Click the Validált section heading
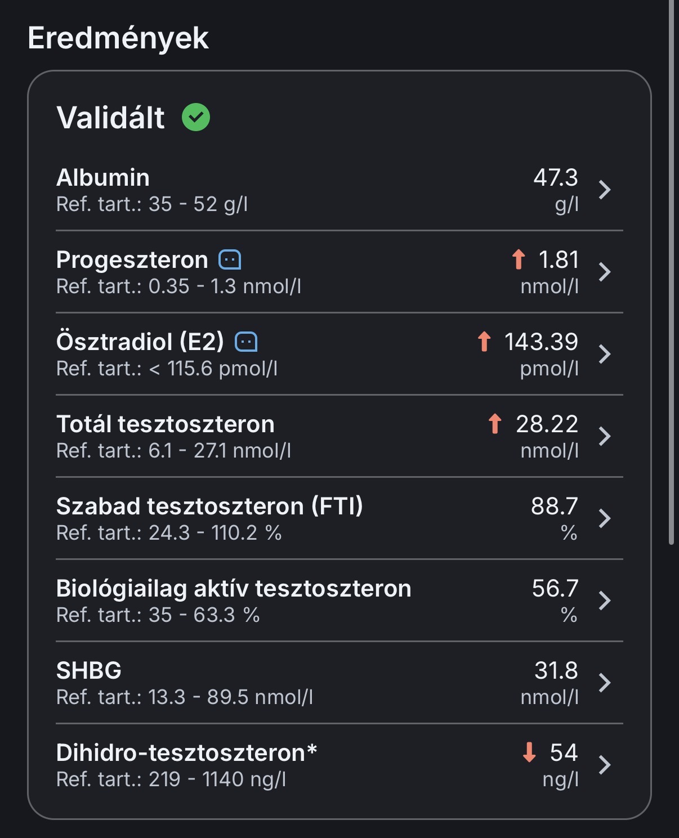 pos(110,118)
